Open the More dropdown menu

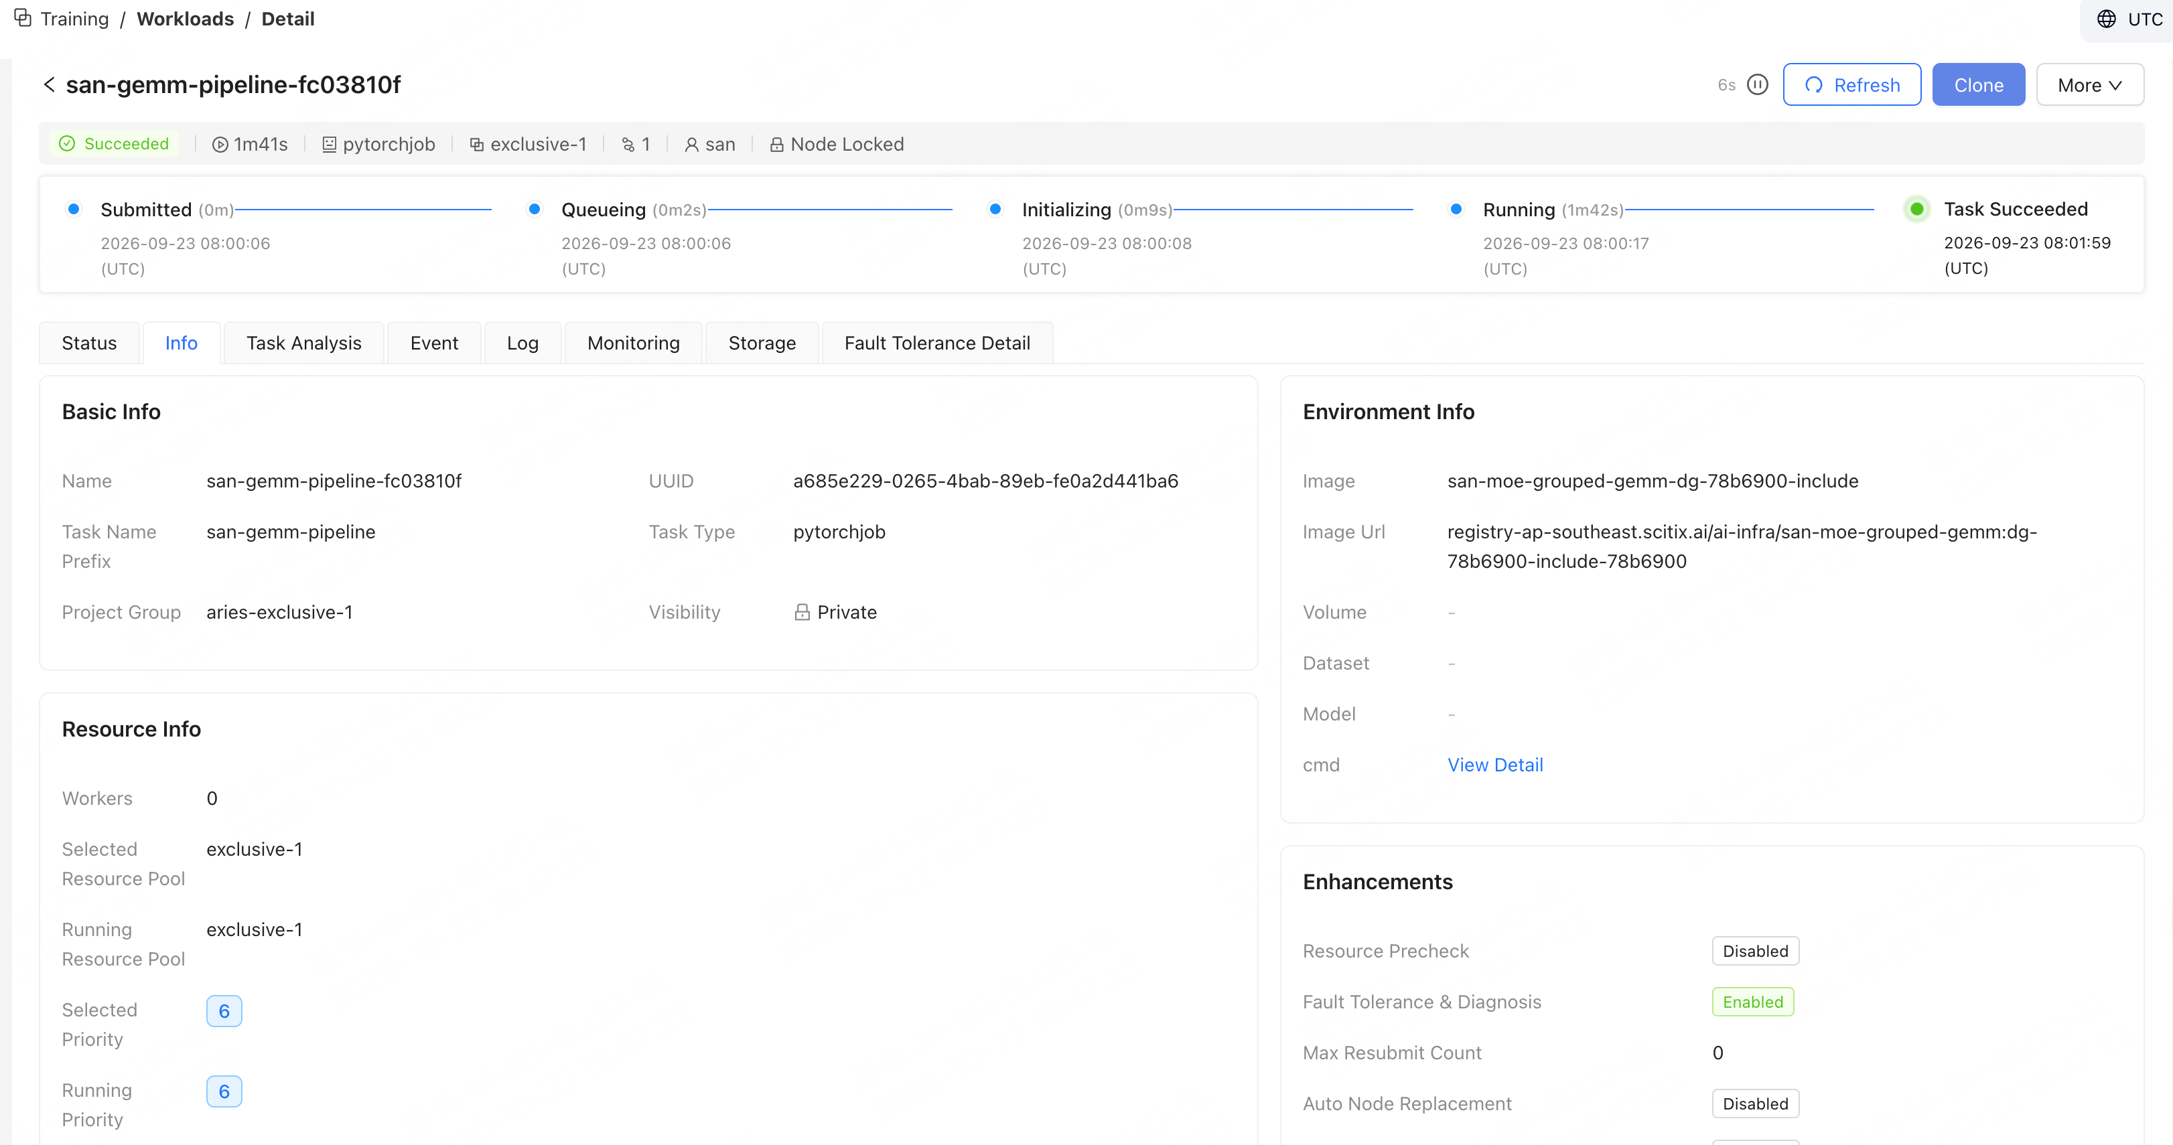(2089, 84)
